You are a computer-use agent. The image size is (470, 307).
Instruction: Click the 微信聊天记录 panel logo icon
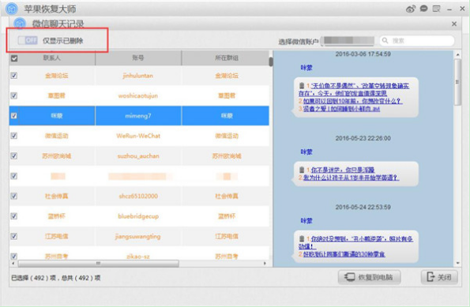[x=20, y=24]
